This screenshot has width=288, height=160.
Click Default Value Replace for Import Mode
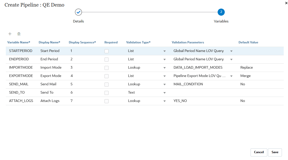[246, 68]
